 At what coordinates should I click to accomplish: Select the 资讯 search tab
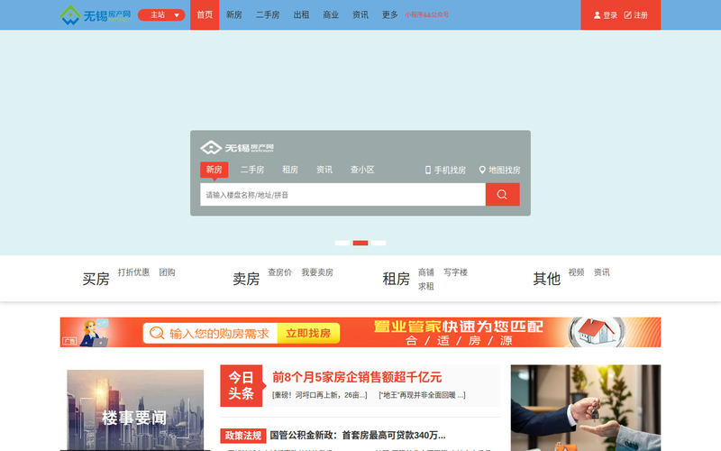(324, 170)
